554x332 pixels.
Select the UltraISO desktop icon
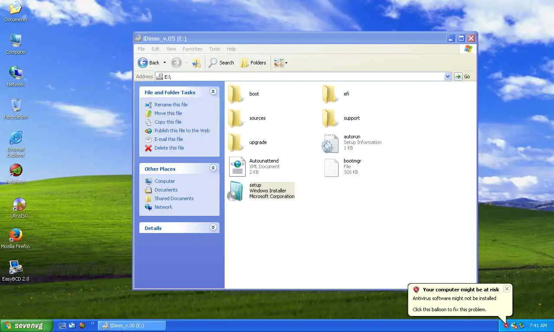point(19,208)
